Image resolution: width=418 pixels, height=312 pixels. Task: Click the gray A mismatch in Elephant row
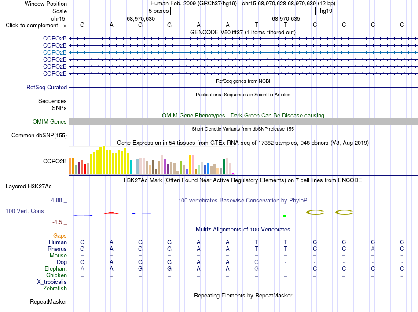point(82,268)
